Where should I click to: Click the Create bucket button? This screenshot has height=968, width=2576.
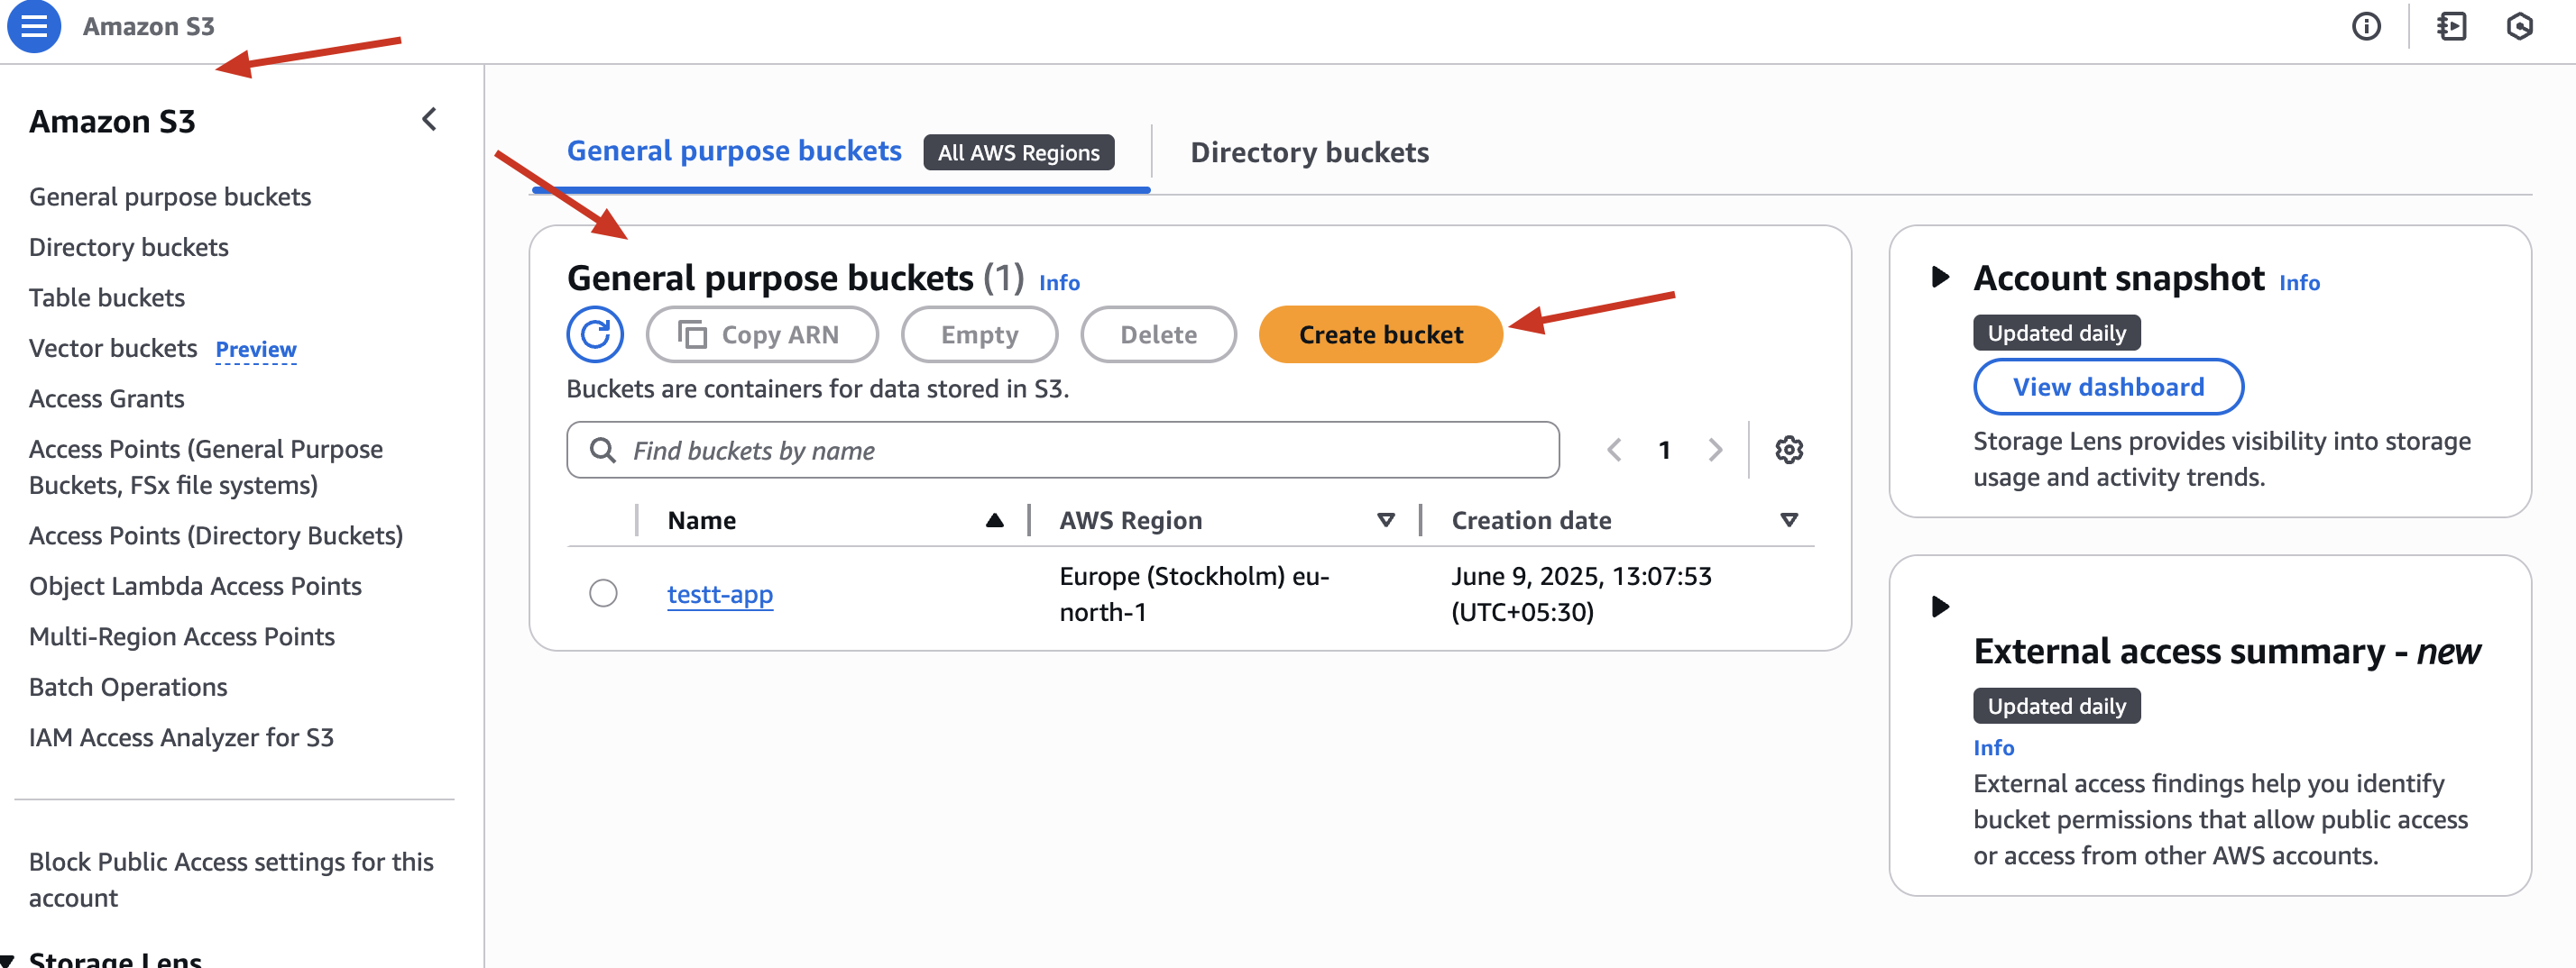[1380, 334]
